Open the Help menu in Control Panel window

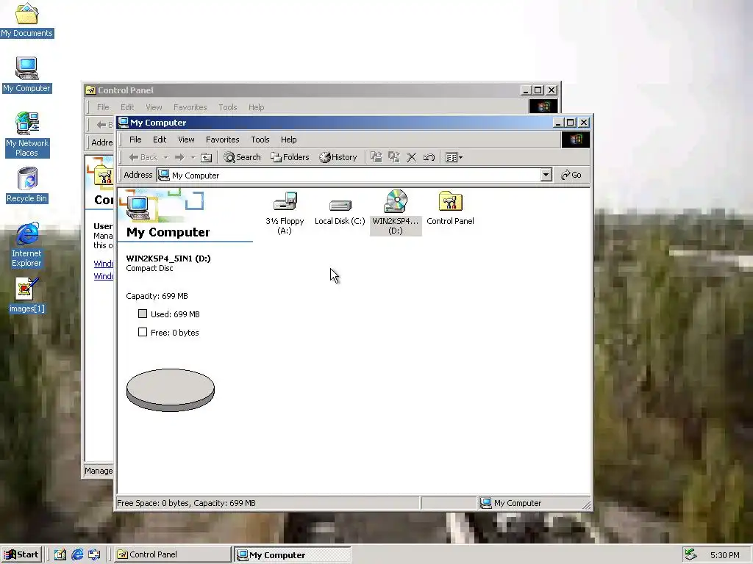256,107
